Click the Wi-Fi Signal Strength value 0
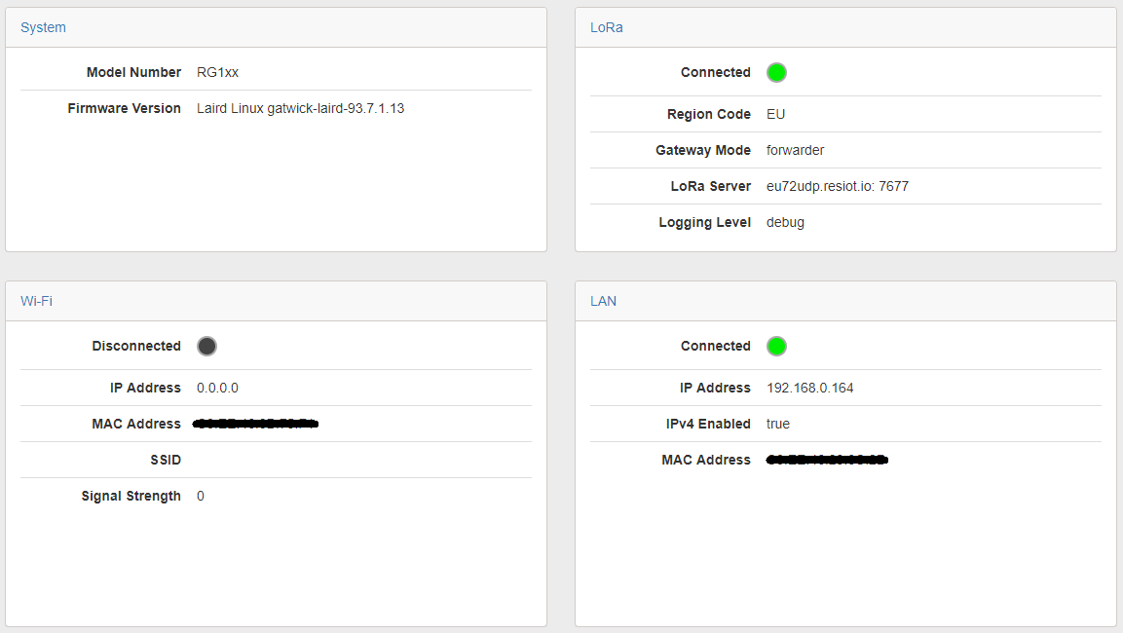The image size is (1123, 633). click(x=201, y=496)
